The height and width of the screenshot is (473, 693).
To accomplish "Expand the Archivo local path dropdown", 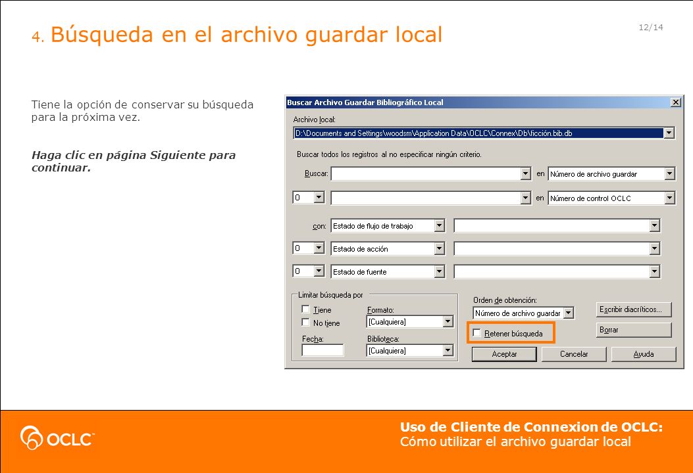I will point(669,133).
